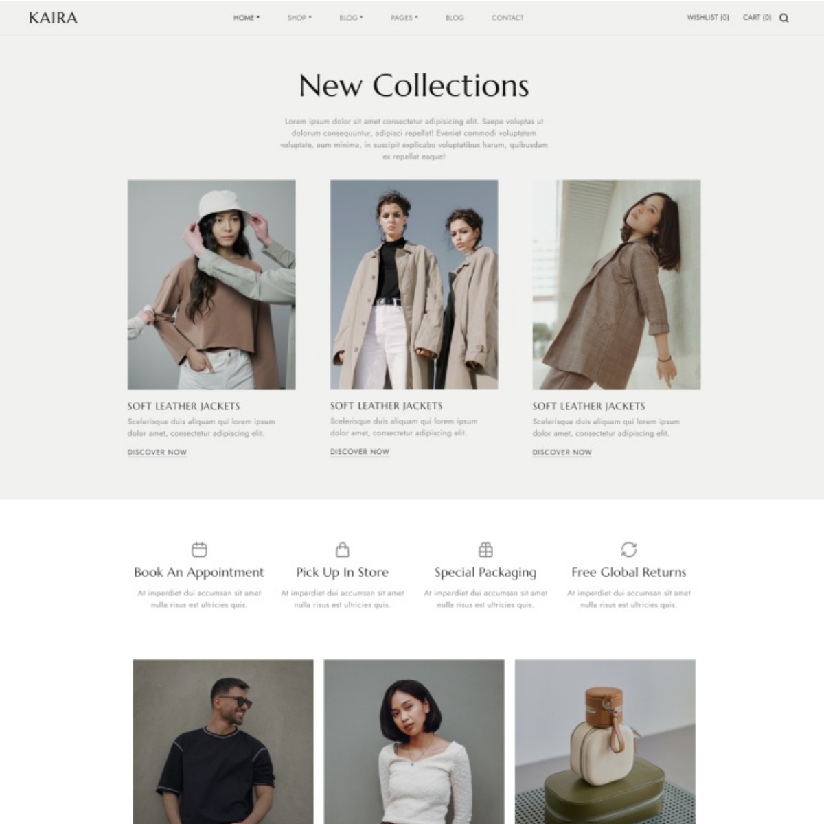
Task: Click Discover Now under the plaid blazer photo
Action: click(x=562, y=453)
